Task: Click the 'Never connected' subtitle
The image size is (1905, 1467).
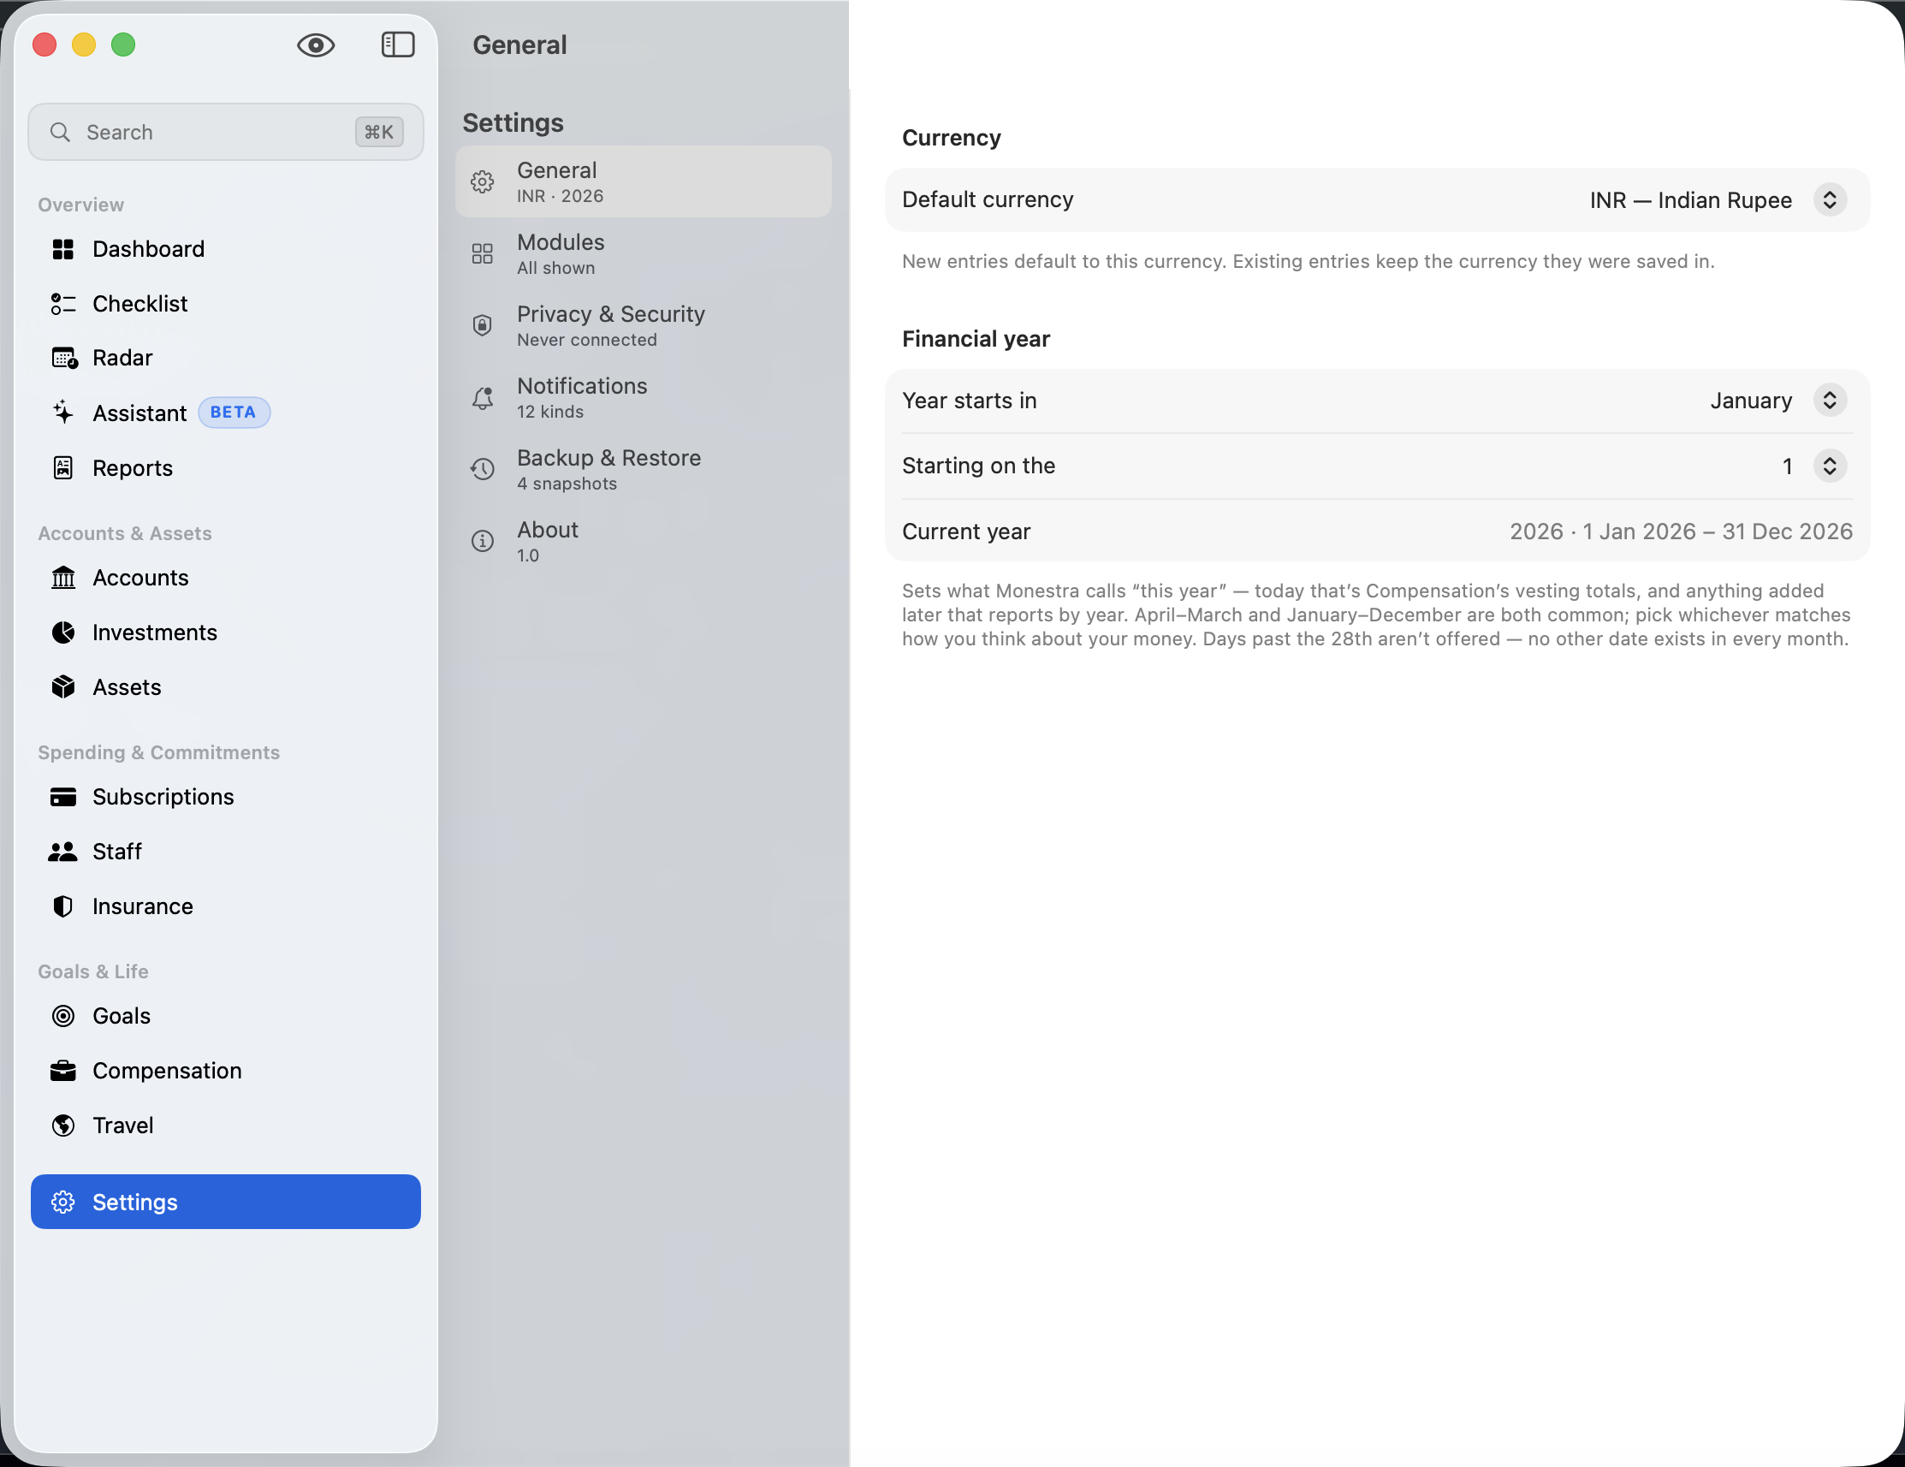Action: tap(587, 340)
